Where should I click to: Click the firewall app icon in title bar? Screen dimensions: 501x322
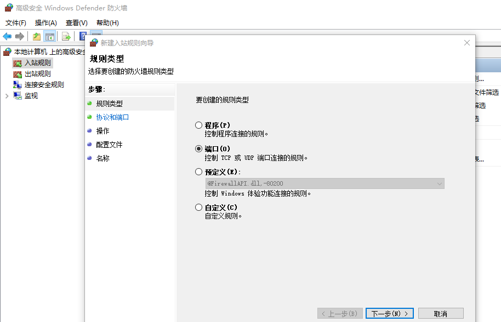[x=9, y=8]
